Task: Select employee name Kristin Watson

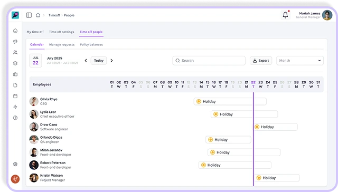Action: (52, 176)
